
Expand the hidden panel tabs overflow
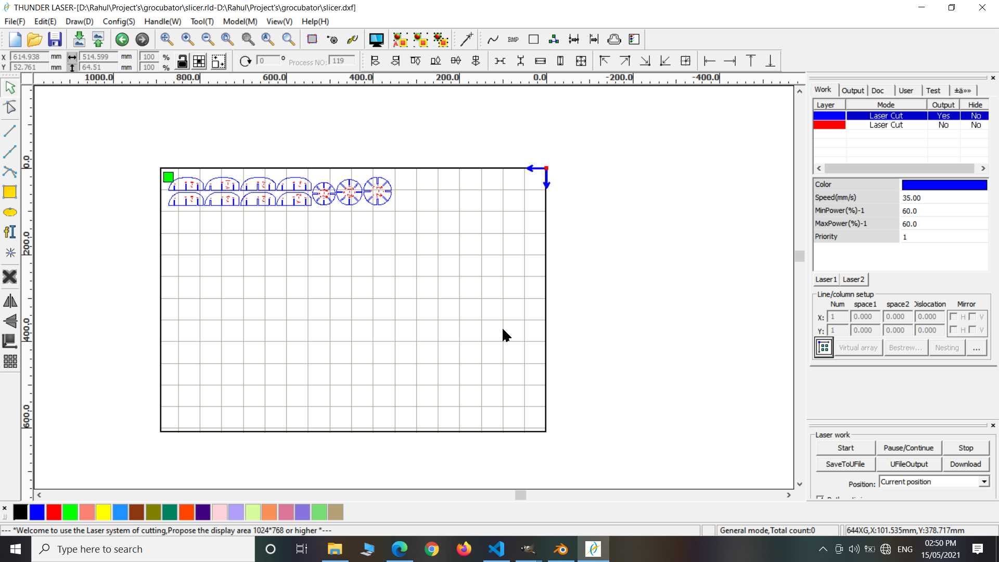click(963, 91)
